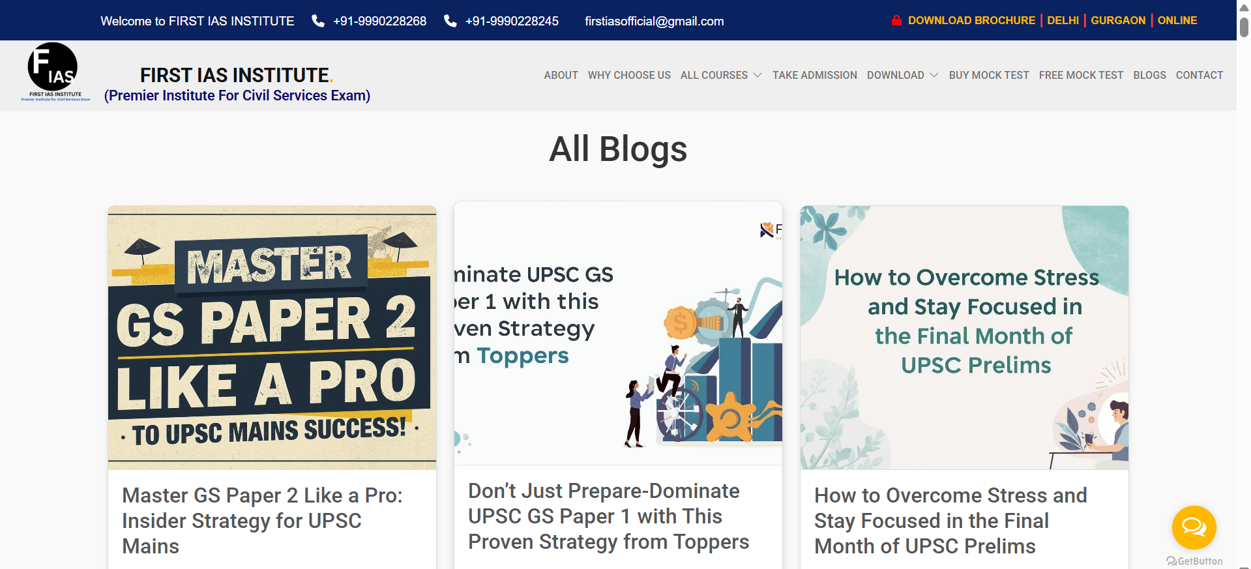
Task: Expand the Download dropdown menu
Action: pyautogui.click(x=902, y=75)
